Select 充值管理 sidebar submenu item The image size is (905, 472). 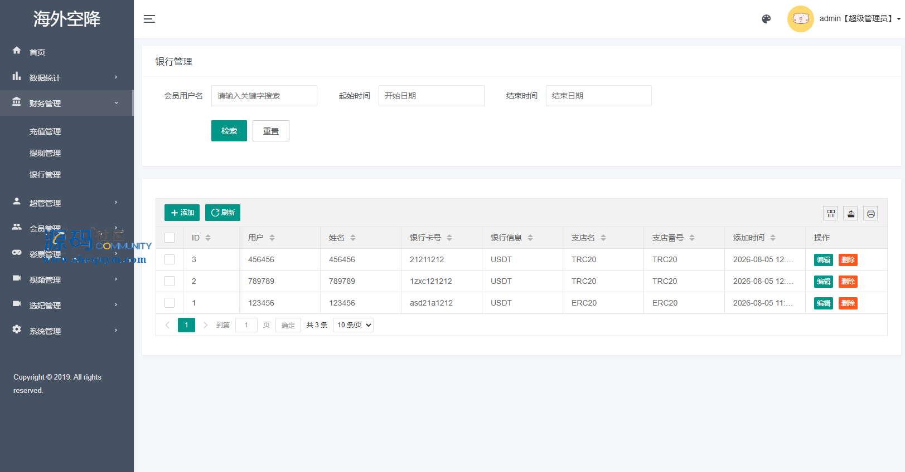coord(45,131)
